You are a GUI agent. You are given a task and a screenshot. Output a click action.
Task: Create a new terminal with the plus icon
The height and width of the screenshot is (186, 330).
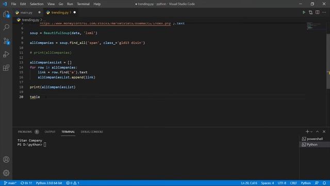tap(307, 132)
